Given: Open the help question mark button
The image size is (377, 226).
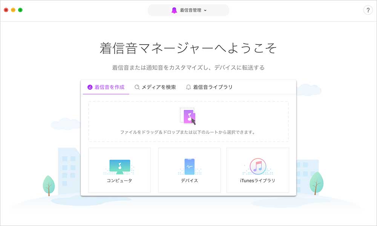Looking at the screenshot, I should [368, 10].
